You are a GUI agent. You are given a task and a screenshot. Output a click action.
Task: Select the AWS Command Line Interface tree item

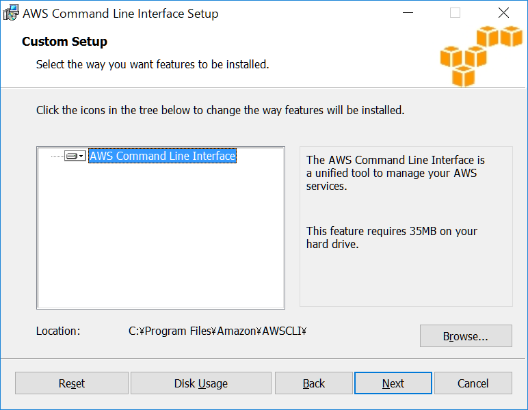tap(162, 156)
